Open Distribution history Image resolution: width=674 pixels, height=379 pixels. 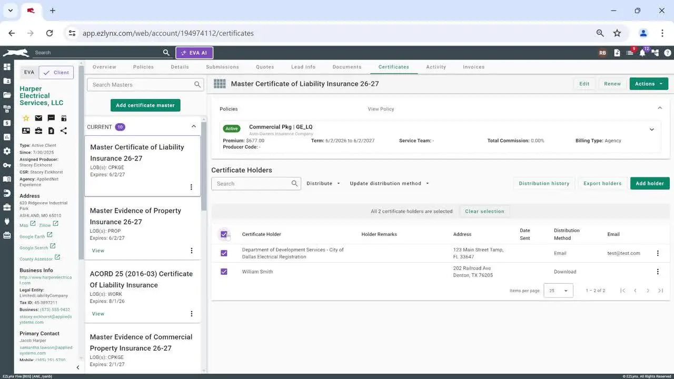pos(544,183)
